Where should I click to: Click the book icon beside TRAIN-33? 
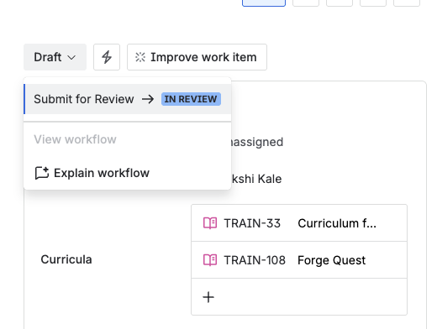pos(210,223)
